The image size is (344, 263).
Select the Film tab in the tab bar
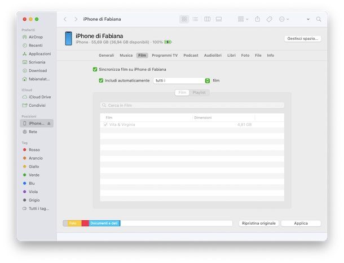point(142,55)
